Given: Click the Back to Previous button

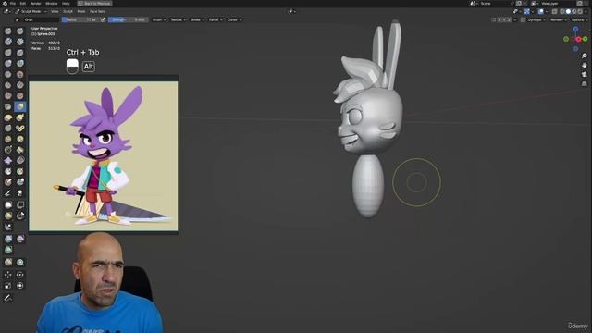Looking at the screenshot, I should point(94,4).
